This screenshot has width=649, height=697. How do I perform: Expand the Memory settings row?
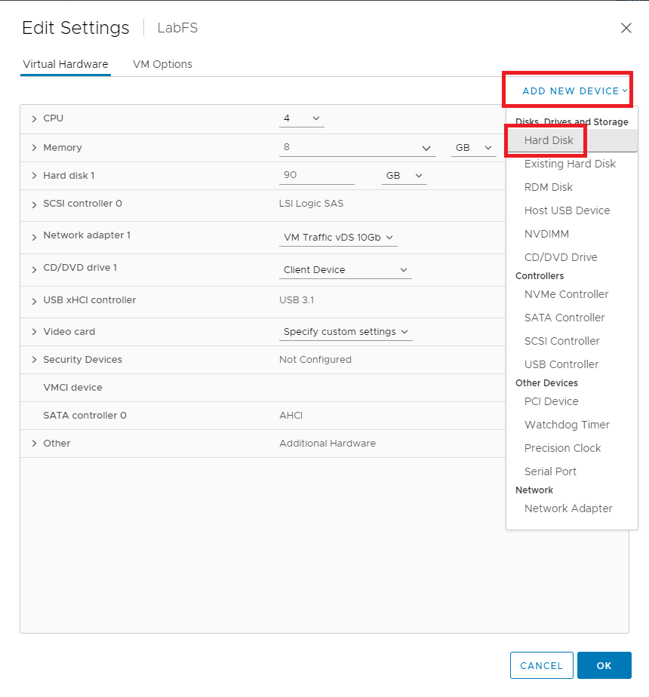click(34, 148)
